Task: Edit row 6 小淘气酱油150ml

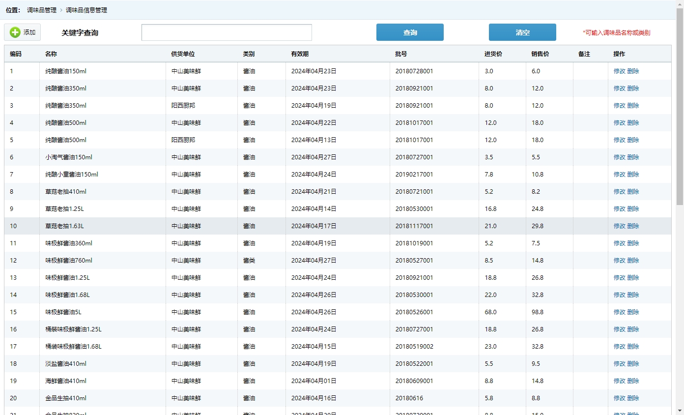Action: (619, 157)
